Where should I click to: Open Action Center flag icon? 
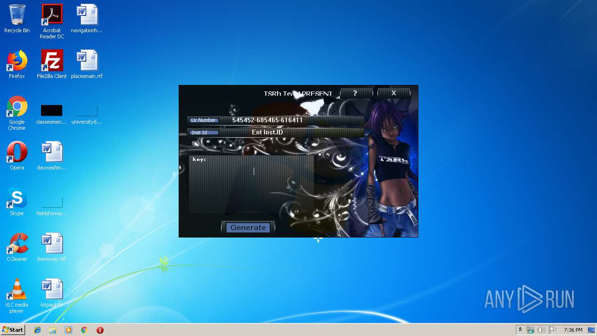pos(553,330)
